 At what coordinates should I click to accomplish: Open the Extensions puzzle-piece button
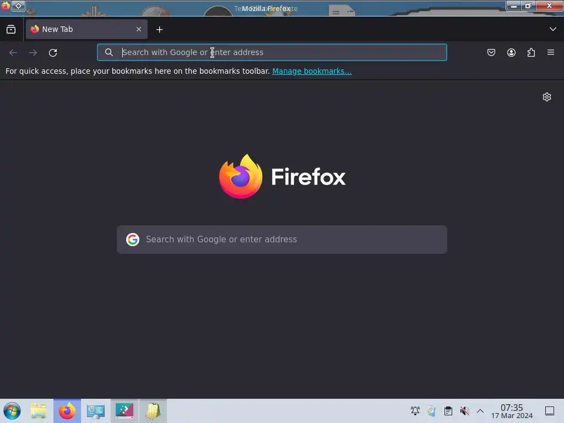tap(531, 52)
